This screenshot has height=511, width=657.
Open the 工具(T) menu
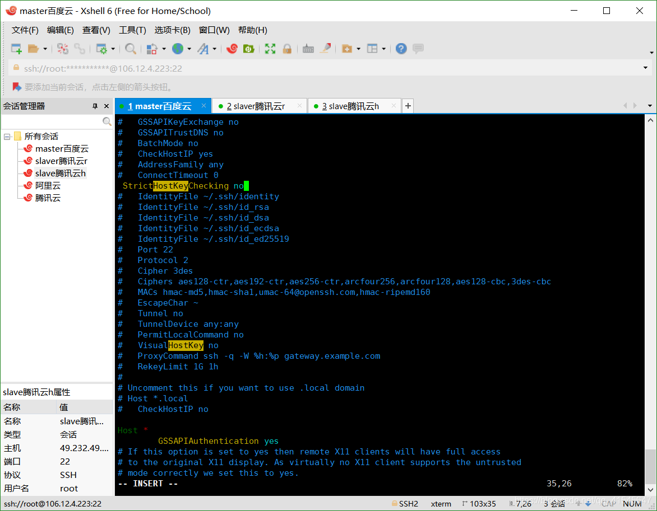[132, 30]
